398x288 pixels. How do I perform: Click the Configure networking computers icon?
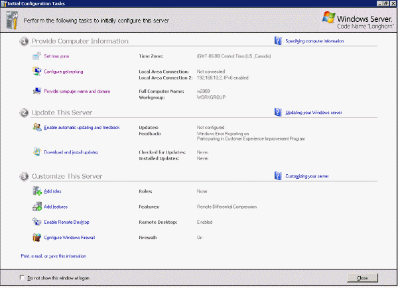pos(36,72)
